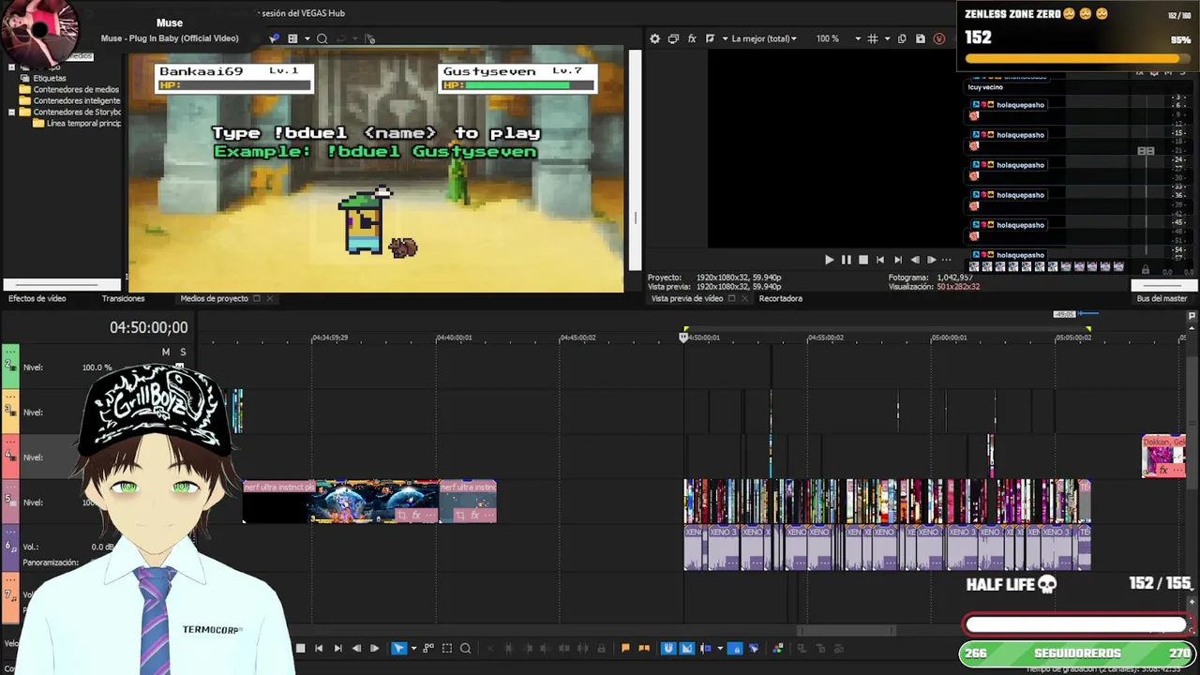Select the Normal edit tool
Screen dimensions: 1200x675
point(398,648)
